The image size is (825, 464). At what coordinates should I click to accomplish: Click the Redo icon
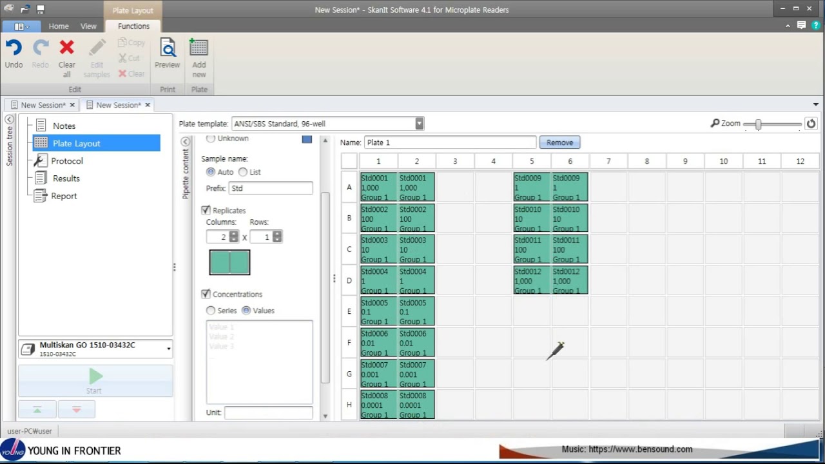[41, 47]
